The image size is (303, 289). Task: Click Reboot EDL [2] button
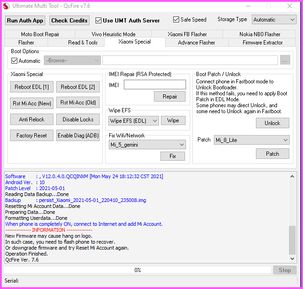click(x=78, y=87)
